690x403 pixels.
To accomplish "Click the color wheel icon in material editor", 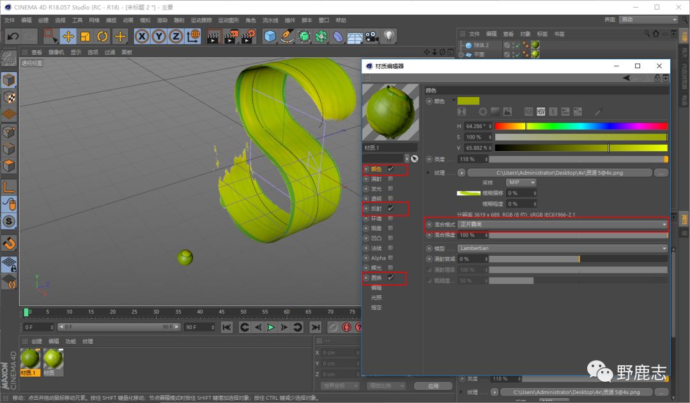I will 483,112.
